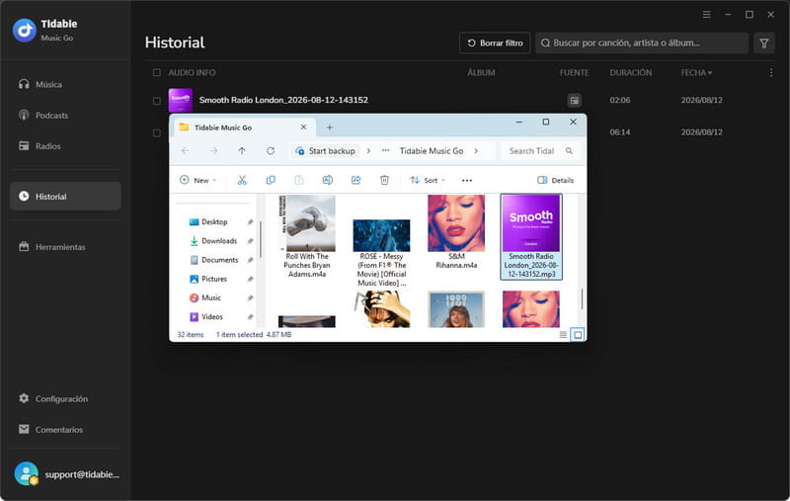Open the filter funnel icon in Historial
This screenshot has height=501, width=790.
(x=763, y=42)
